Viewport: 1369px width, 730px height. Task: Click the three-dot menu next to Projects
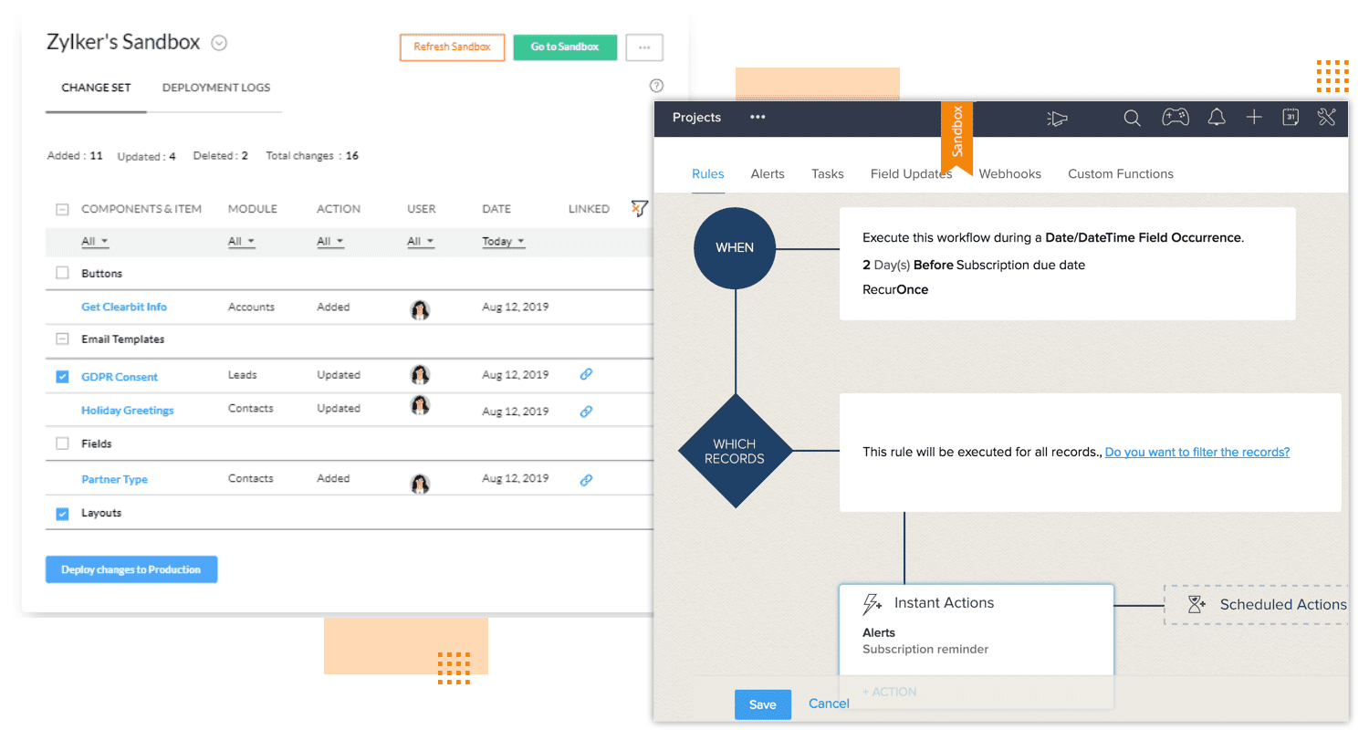click(x=758, y=118)
